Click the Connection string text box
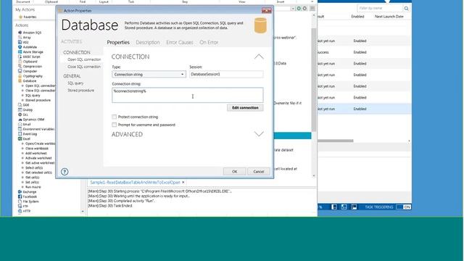 187,95
